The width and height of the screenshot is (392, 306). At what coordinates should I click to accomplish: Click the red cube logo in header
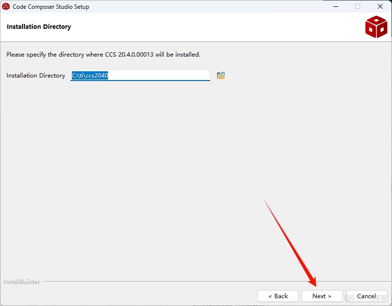(x=376, y=27)
